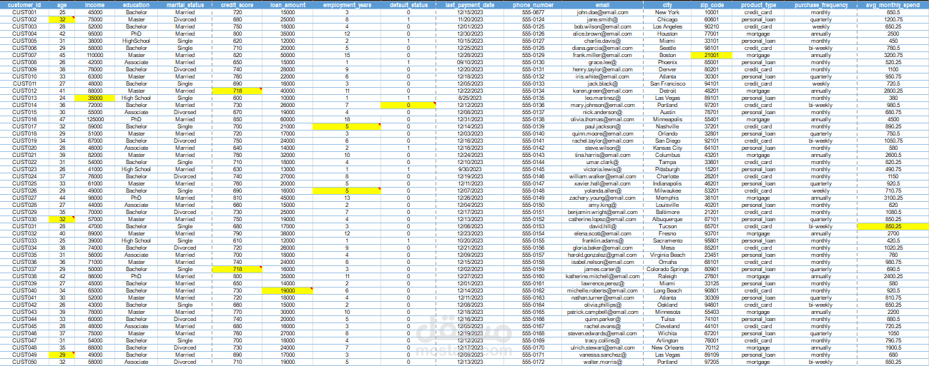Select zip code 10001
This screenshot has height=366, width=929.
pos(712,12)
